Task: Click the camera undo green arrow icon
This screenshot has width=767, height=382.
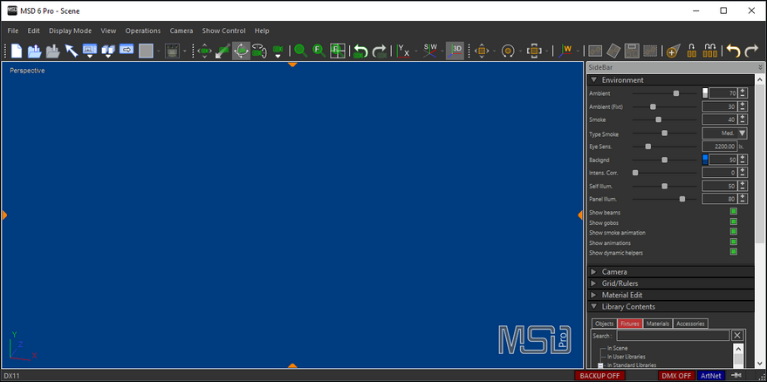Action: [360, 51]
